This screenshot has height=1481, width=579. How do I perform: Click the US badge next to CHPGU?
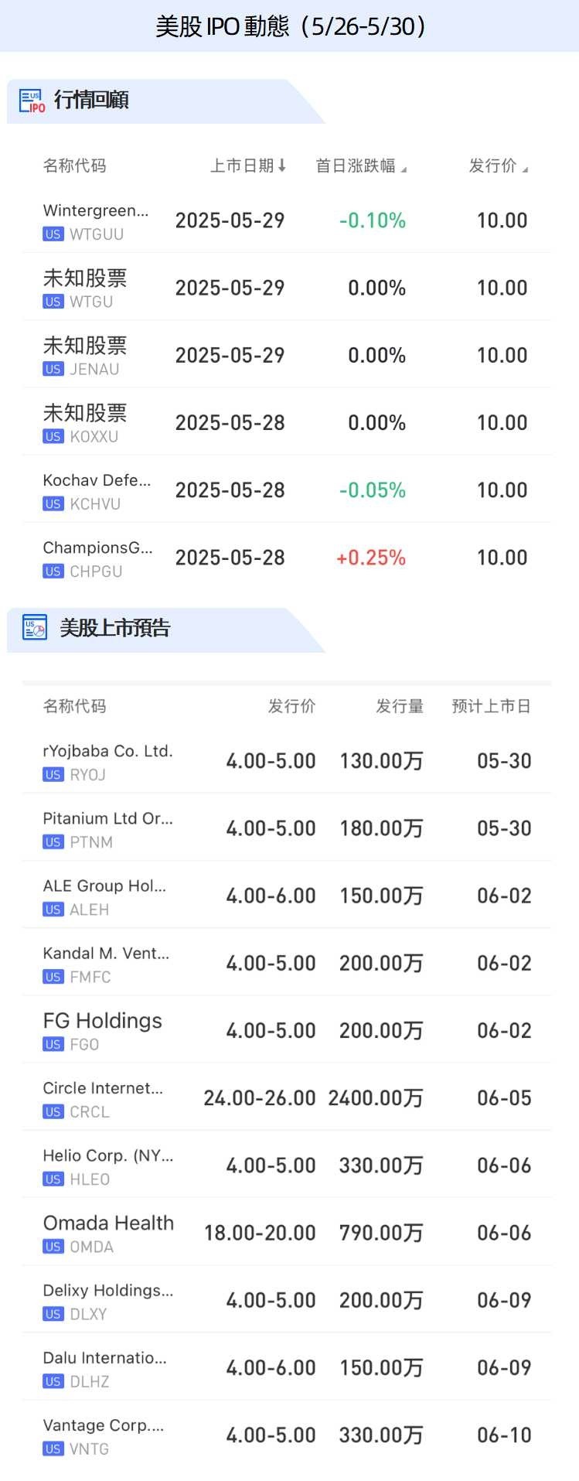pyautogui.click(x=53, y=572)
